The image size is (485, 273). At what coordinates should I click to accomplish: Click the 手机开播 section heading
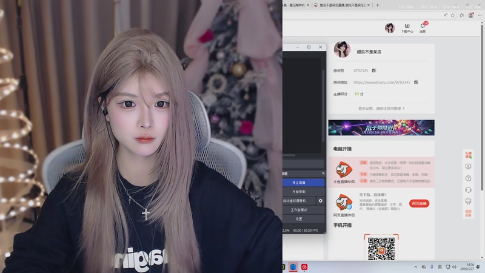click(x=343, y=225)
